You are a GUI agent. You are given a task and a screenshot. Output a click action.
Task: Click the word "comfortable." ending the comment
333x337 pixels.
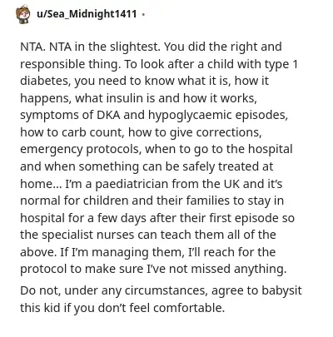point(189,308)
